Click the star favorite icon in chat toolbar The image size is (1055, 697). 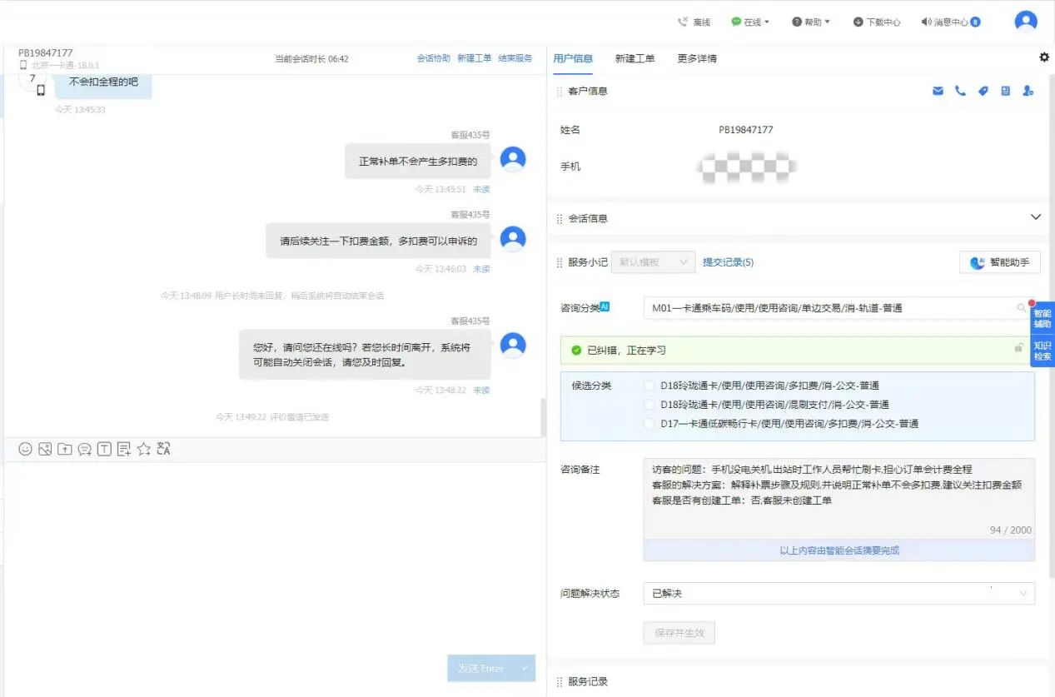pos(143,449)
